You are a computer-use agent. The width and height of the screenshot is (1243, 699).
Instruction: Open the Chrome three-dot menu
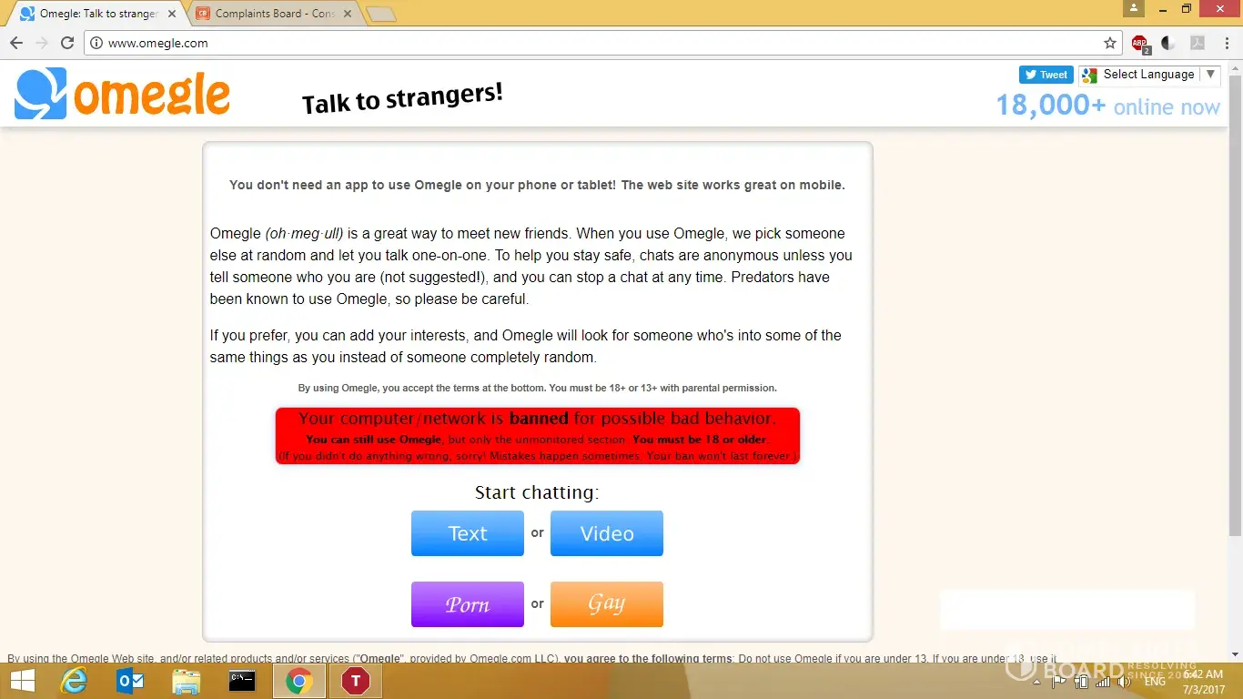[x=1226, y=43]
